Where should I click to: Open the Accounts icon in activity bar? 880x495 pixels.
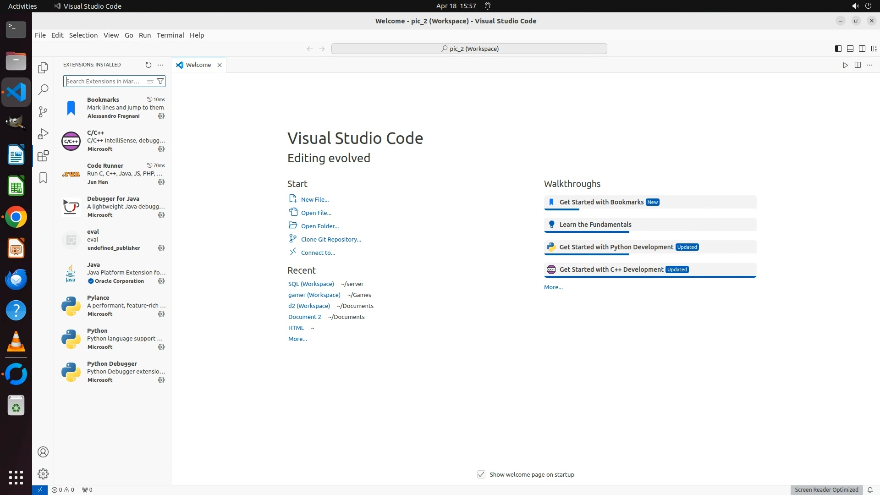(43, 452)
